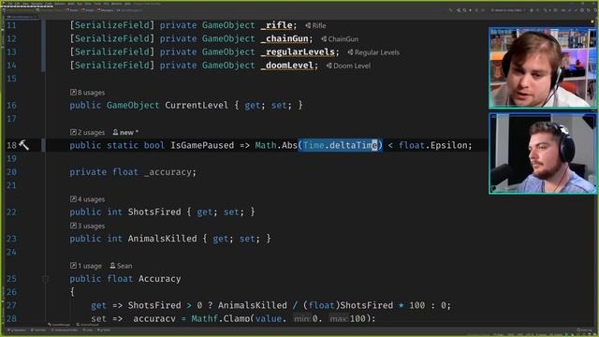Click the IsGamePaused property name
Image resolution: width=599 pixels, height=337 pixels.
click(x=202, y=145)
